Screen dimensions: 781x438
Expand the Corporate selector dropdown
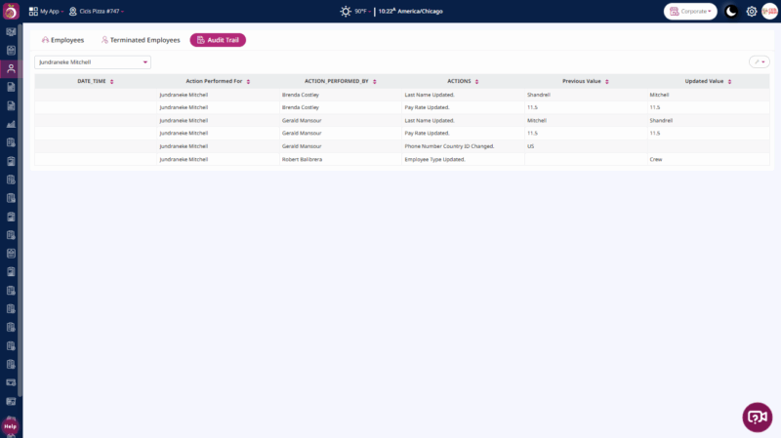(690, 12)
